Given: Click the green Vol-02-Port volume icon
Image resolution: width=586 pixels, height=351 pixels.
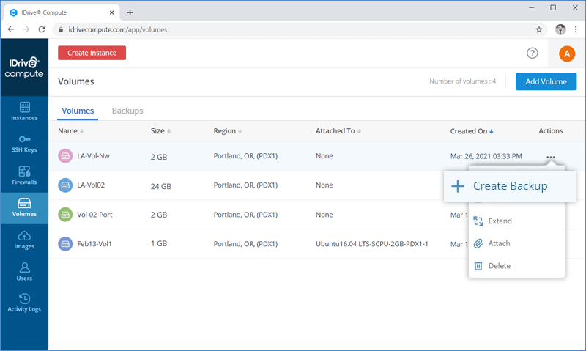Looking at the screenshot, I should point(65,215).
